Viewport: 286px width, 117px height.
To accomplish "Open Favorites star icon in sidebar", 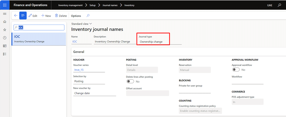I will pyautogui.click(x=5, y=30).
